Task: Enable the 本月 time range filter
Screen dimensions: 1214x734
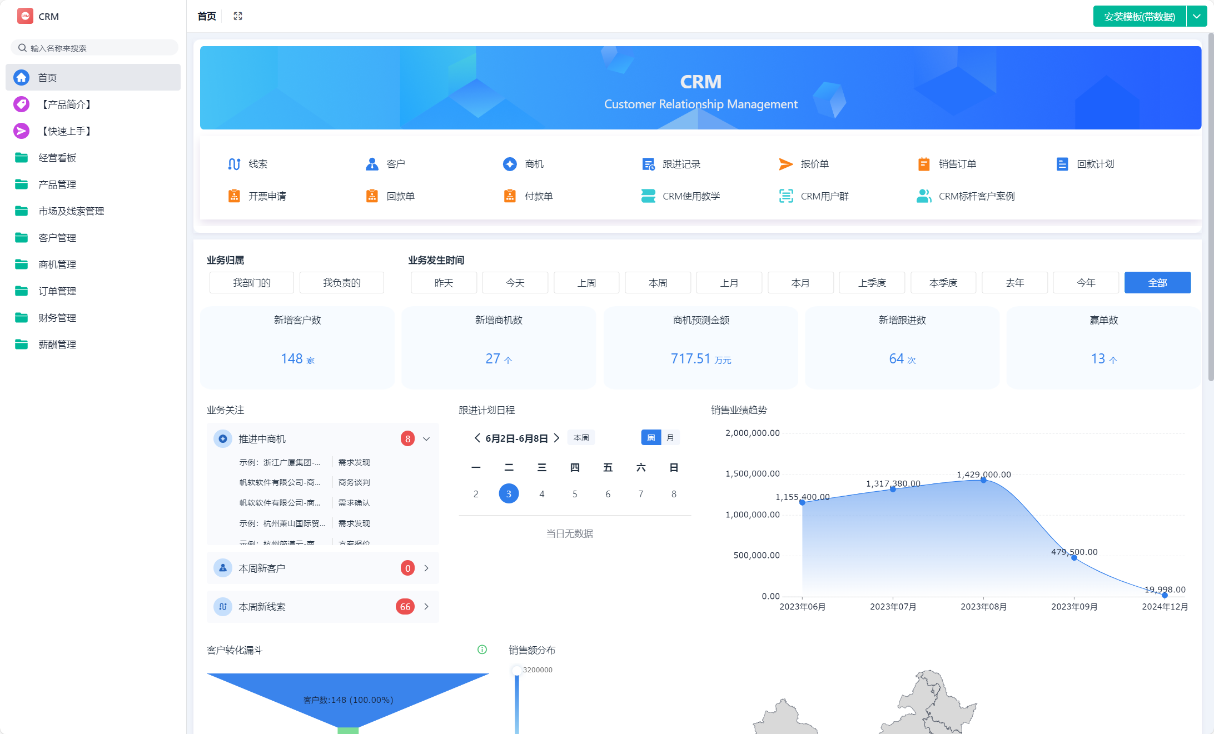Action: (x=800, y=282)
